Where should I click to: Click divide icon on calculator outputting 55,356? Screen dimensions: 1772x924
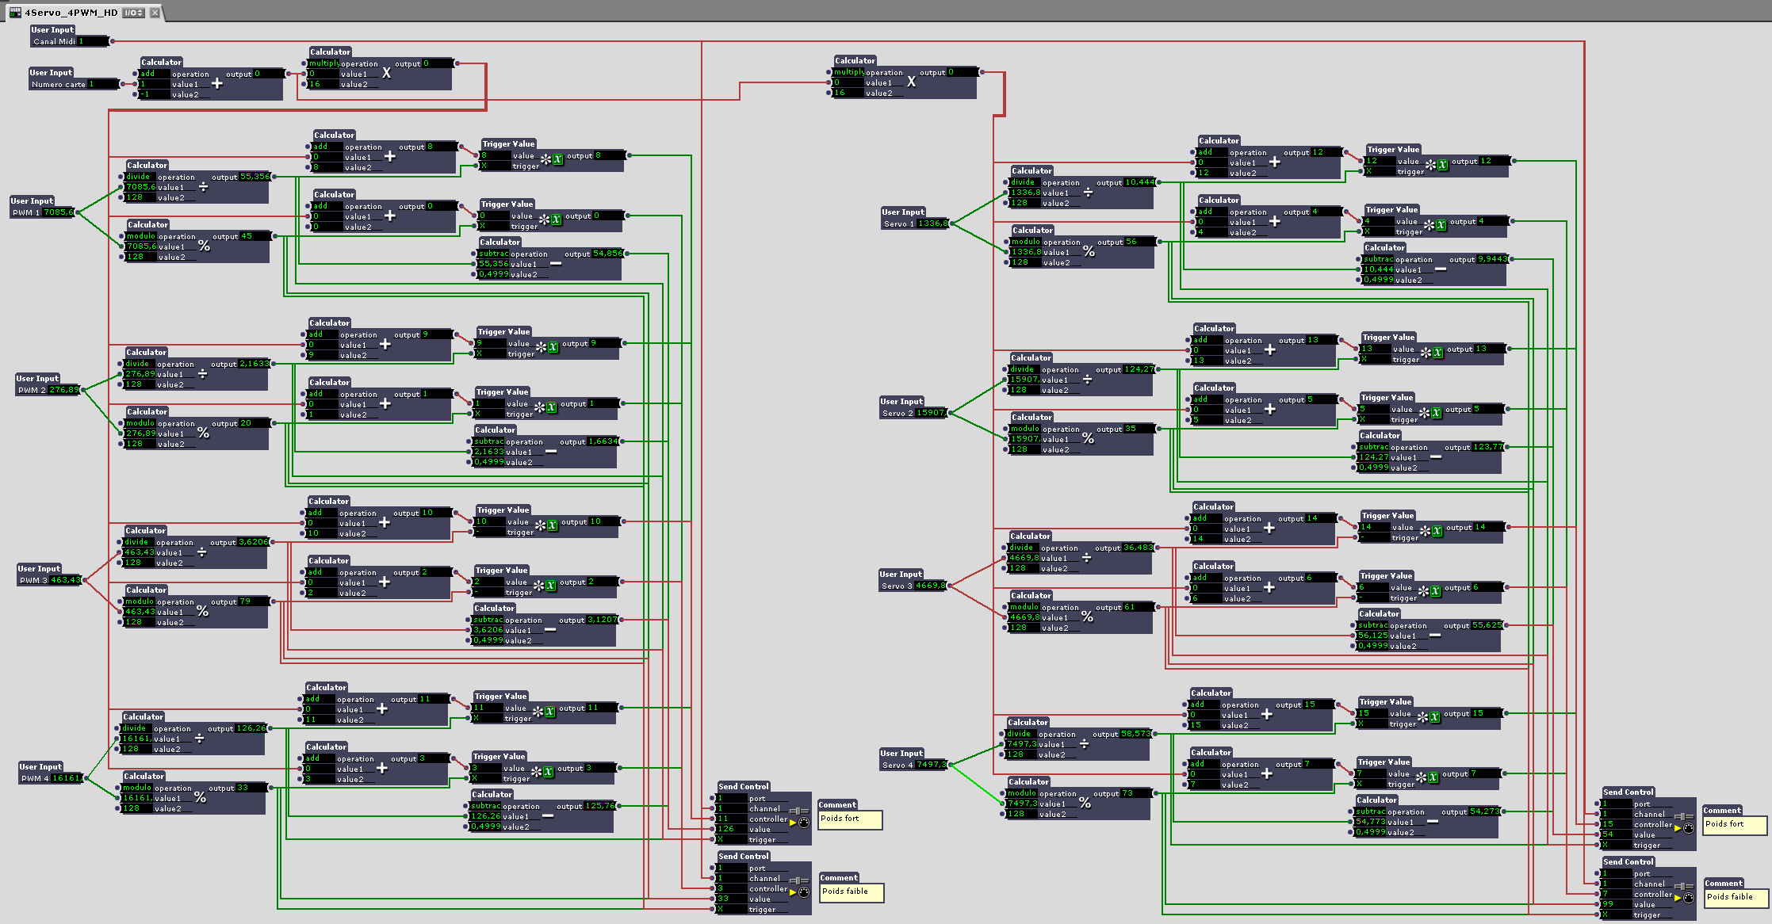coord(203,187)
